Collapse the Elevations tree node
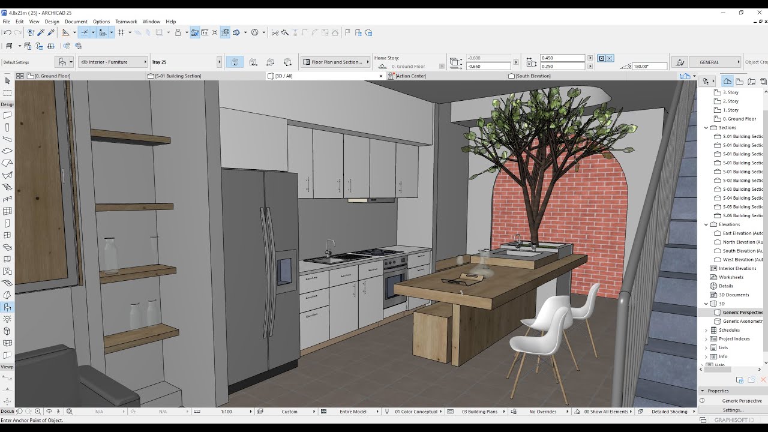768x432 pixels. (706, 224)
